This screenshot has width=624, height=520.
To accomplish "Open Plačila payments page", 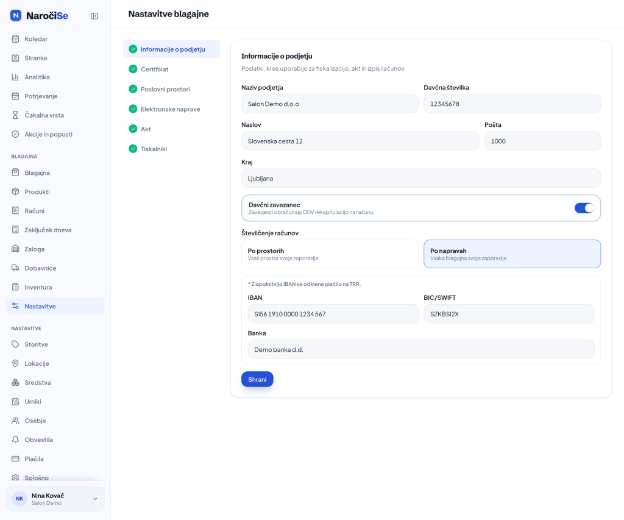I will click(55, 459).
